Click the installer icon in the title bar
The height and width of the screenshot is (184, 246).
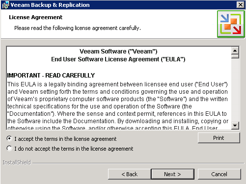[x=5, y=5]
